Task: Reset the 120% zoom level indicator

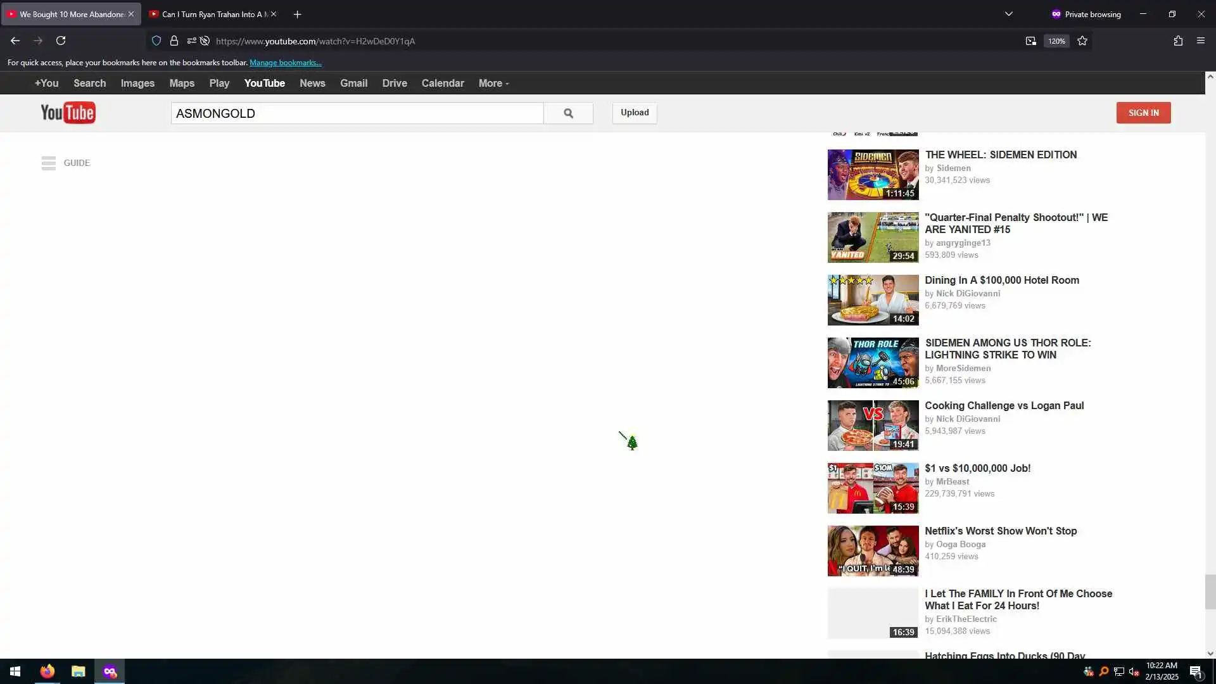Action: click(x=1056, y=41)
